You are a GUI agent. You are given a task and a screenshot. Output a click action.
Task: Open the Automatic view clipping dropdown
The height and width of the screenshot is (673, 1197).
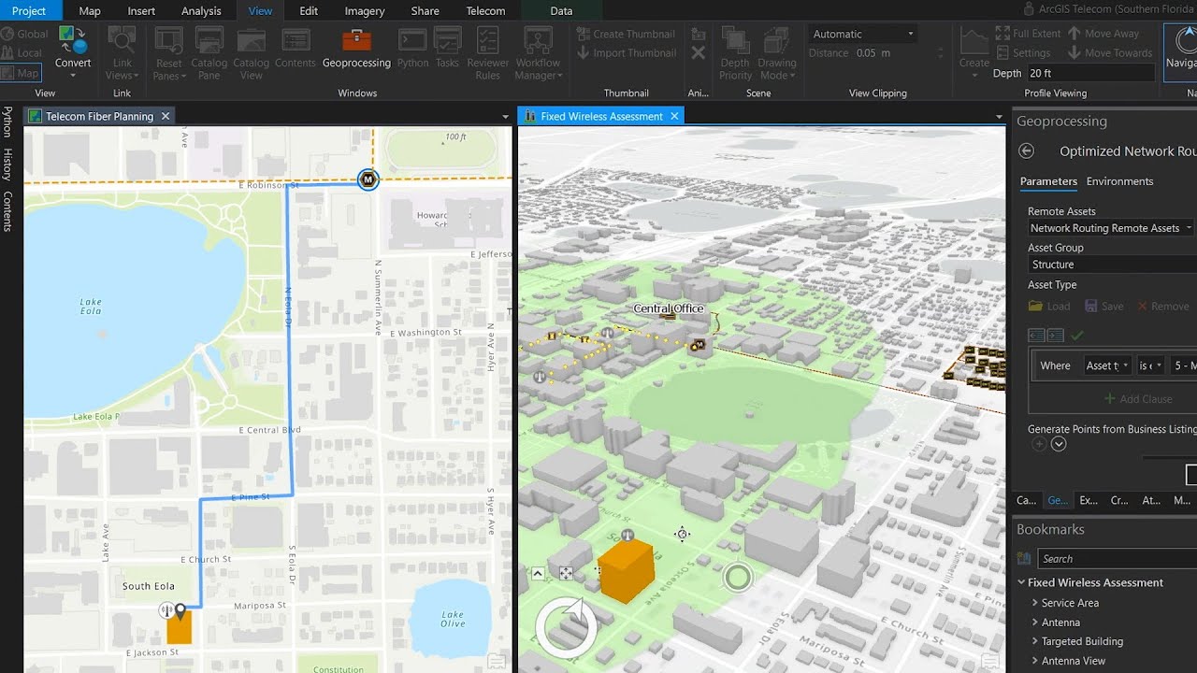(x=863, y=34)
